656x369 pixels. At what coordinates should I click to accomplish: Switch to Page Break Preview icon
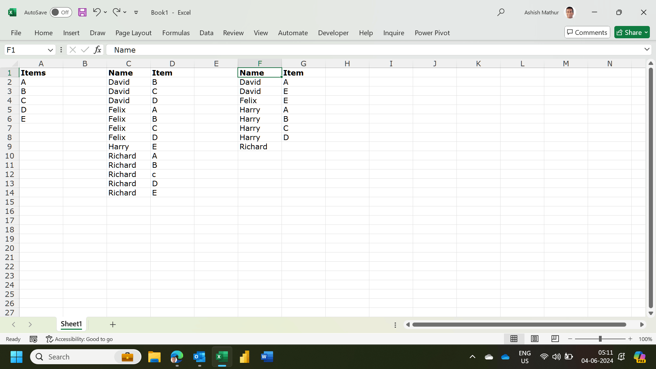(555, 339)
